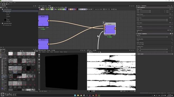Click the first color-mode icon under 2D view
The image size is (174, 97).
tap(89, 91)
